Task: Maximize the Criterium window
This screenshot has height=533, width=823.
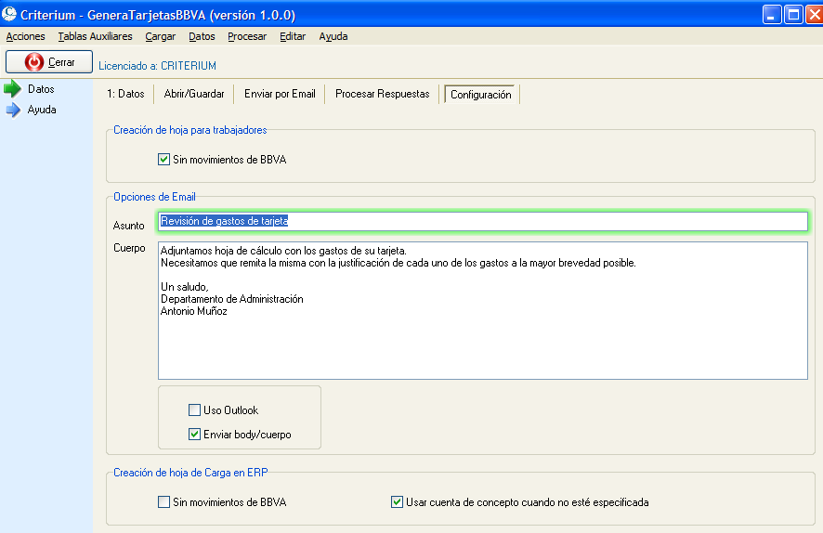Action: tap(793, 14)
